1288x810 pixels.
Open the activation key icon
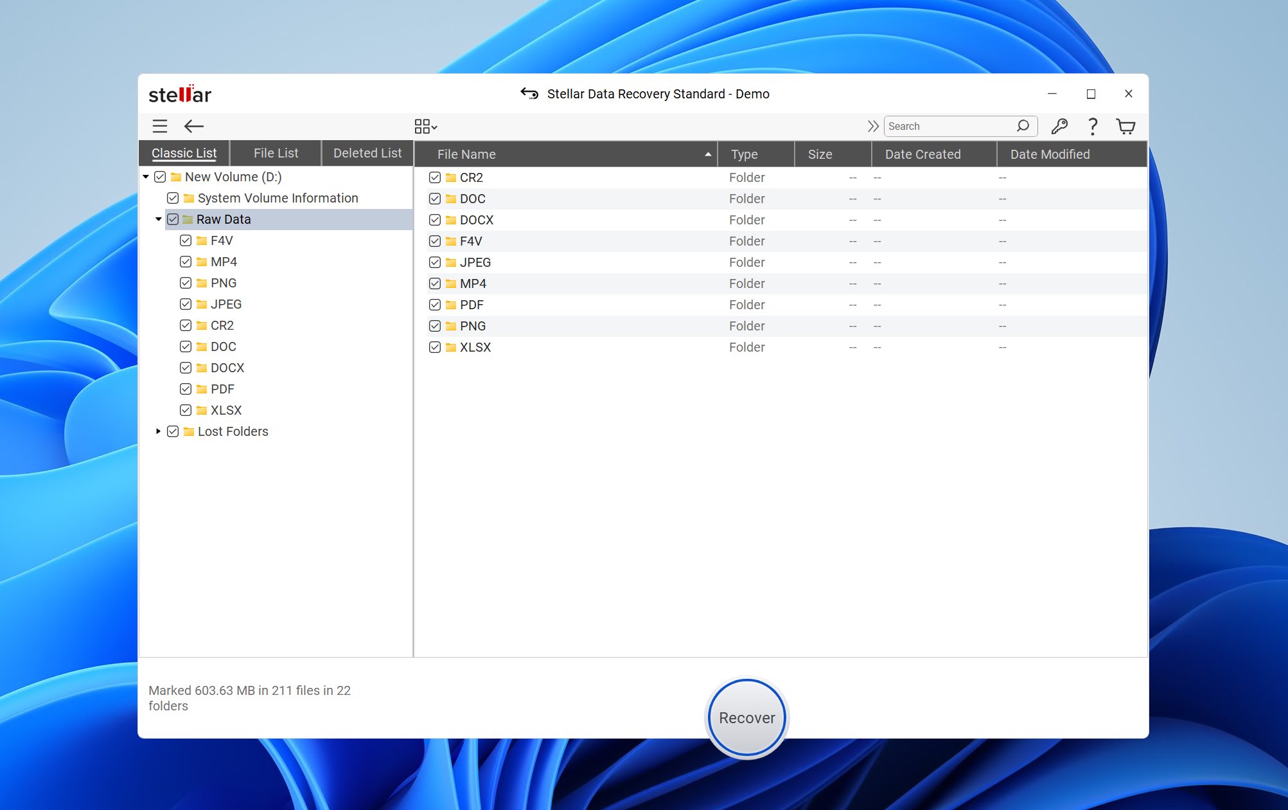click(x=1059, y=126)
